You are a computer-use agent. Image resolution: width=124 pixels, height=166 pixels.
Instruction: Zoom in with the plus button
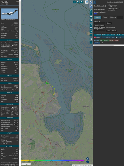[x=88, y=159]
